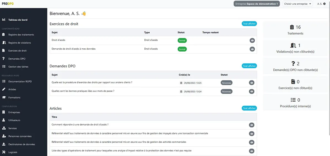Go to Documentation RGPD in sidebar

coord(20,82)
